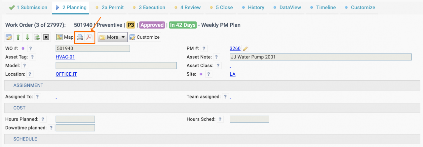This screenshot has height=147, width=423.
Task: Click the black X close icon
Action: (x=46, y=37)
